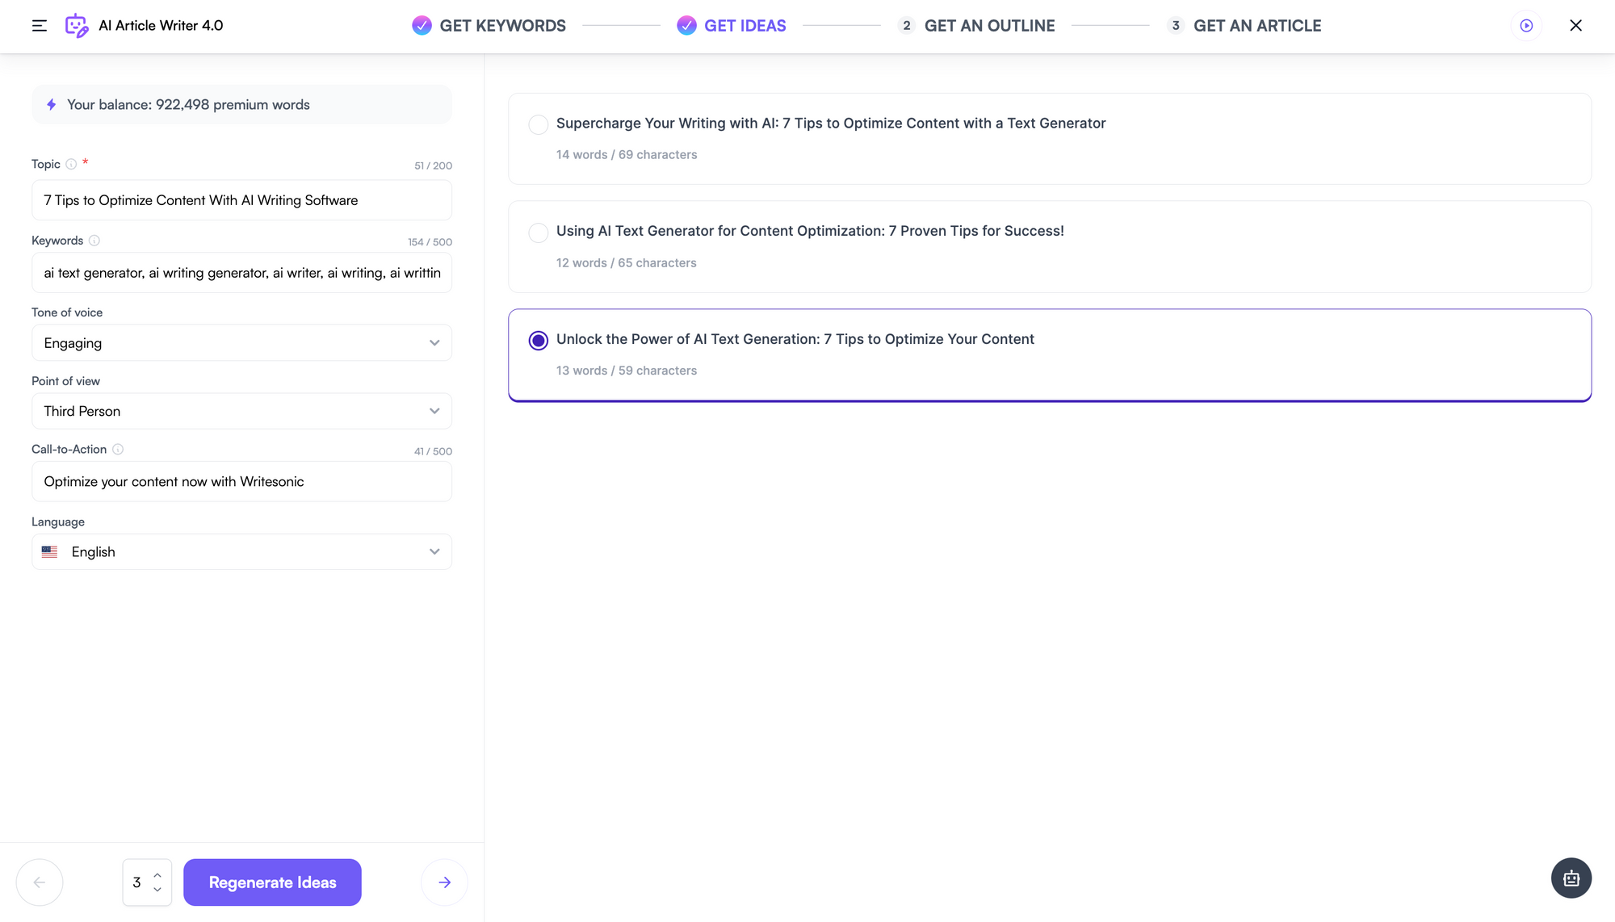1615x922 pixels.
Task: Click the help icon next to Keywords field
Action: click(93, 240)
